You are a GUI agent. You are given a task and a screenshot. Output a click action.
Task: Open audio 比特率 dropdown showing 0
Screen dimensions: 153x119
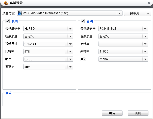tap(123, 44)
